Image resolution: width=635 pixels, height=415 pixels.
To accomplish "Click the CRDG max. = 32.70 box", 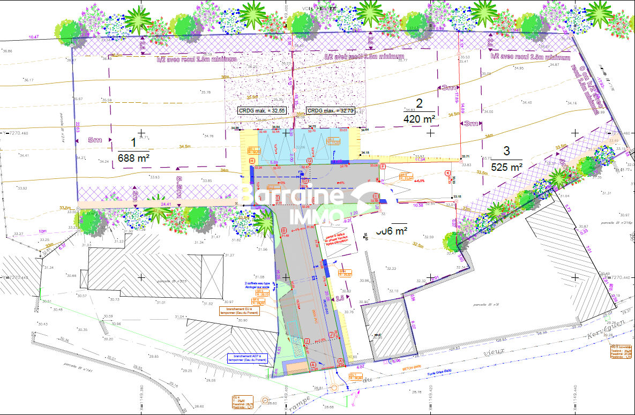I will click(x=331, y=111).
